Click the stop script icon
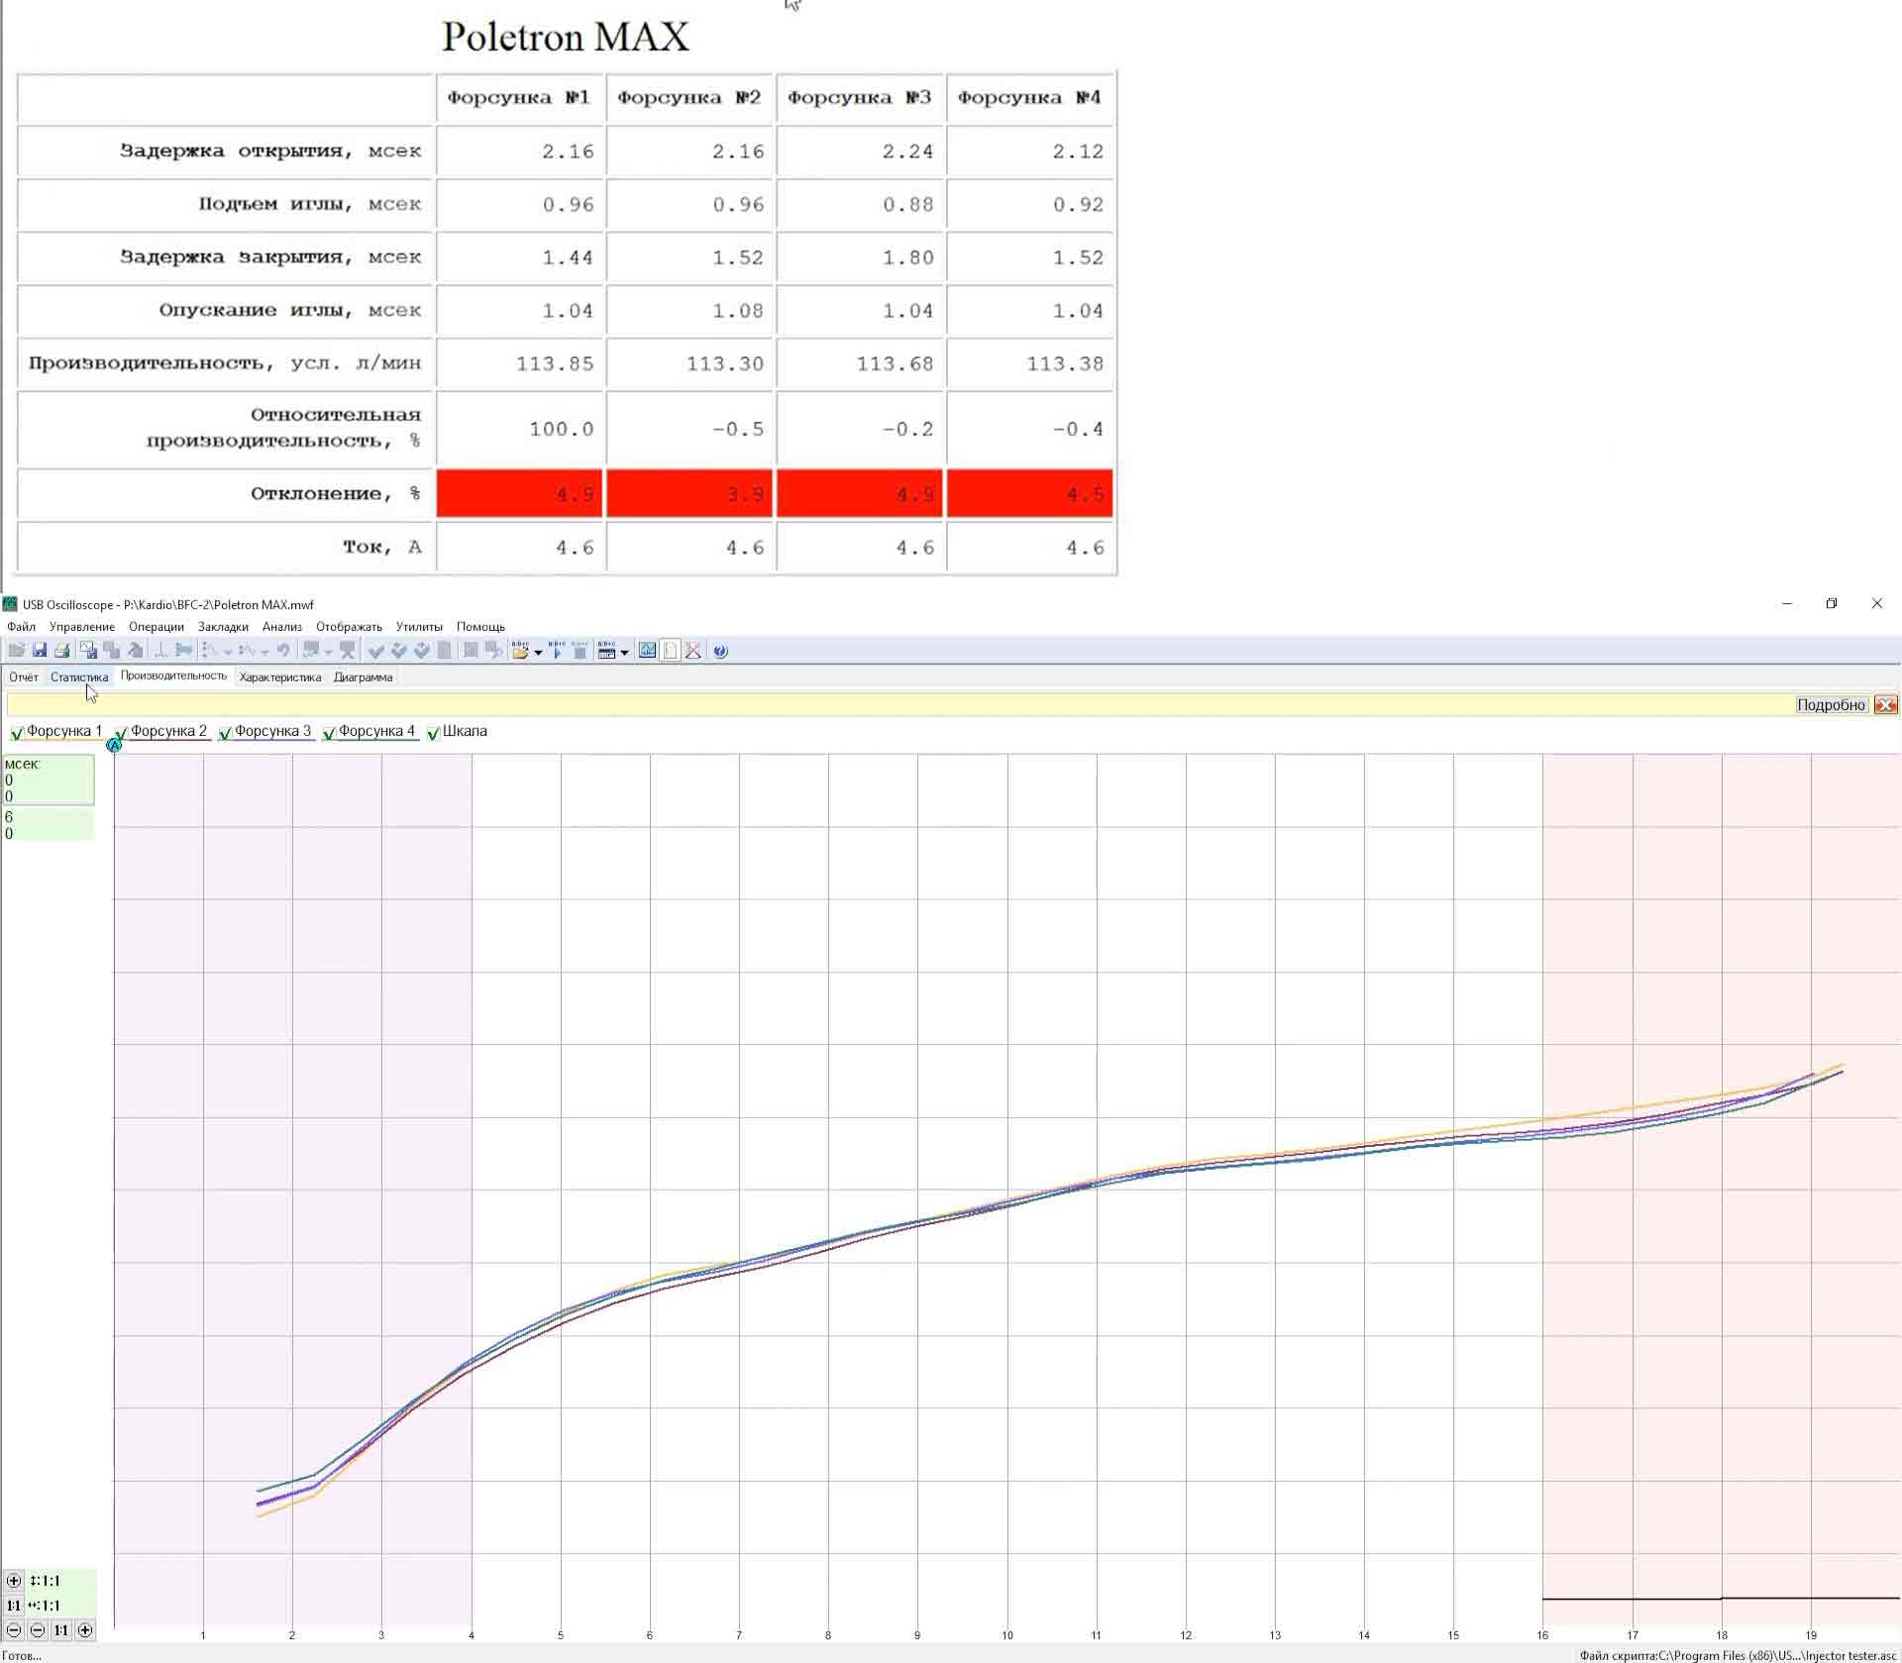 [580, 651]
